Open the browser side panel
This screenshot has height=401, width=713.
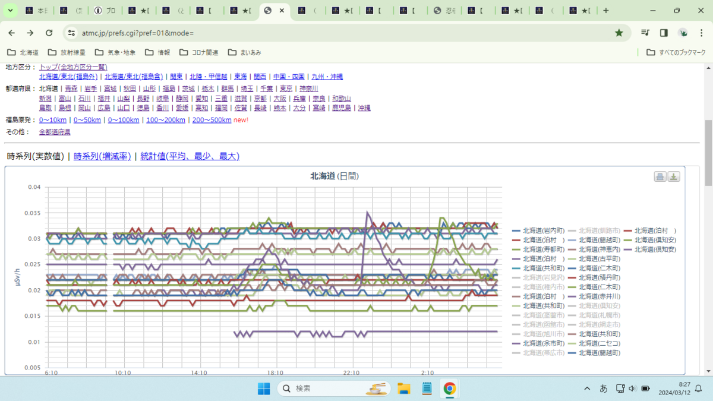point(664,33)
